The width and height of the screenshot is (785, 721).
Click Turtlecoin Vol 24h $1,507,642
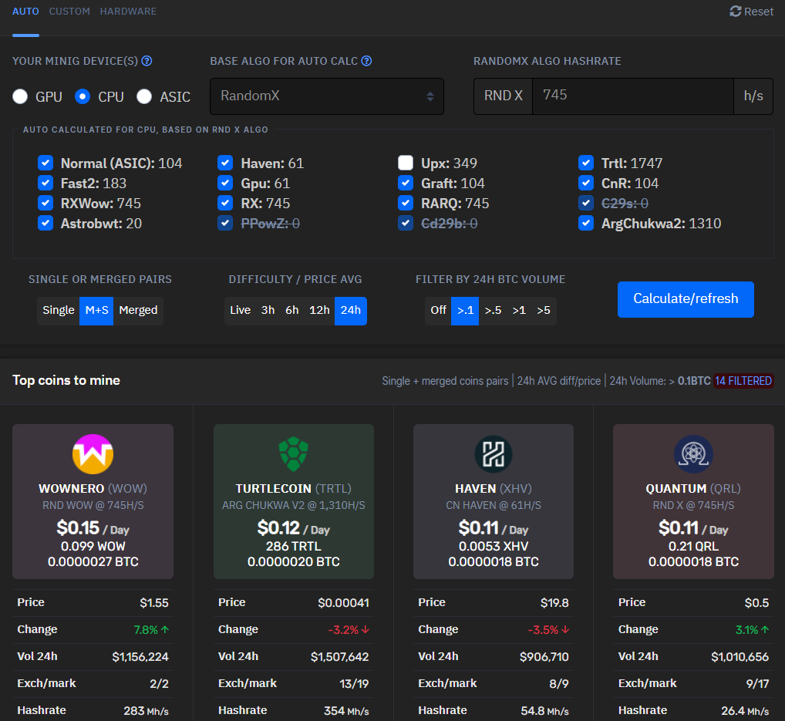click(339, 657)
